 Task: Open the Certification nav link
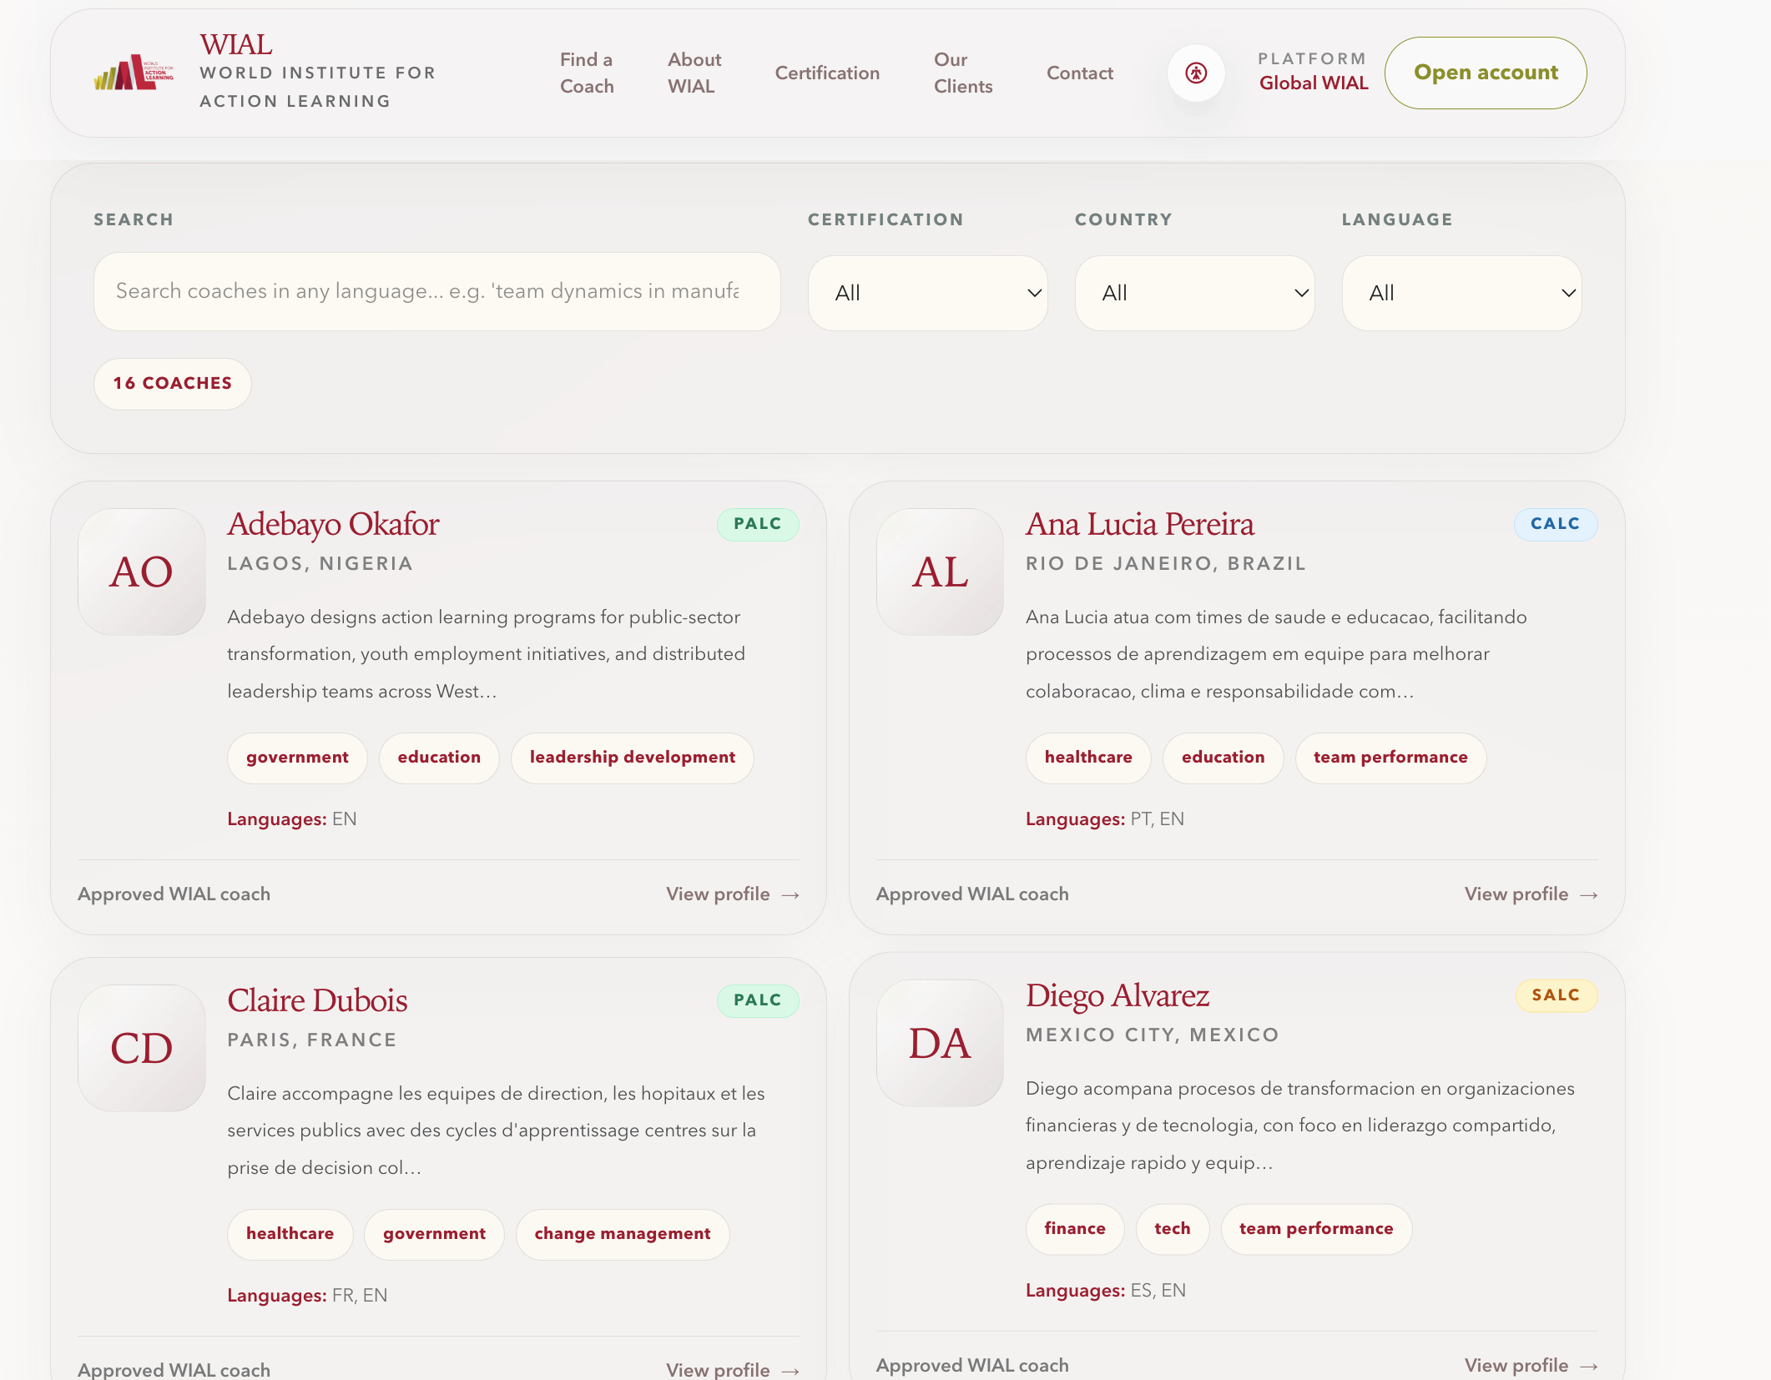(827, 73)
